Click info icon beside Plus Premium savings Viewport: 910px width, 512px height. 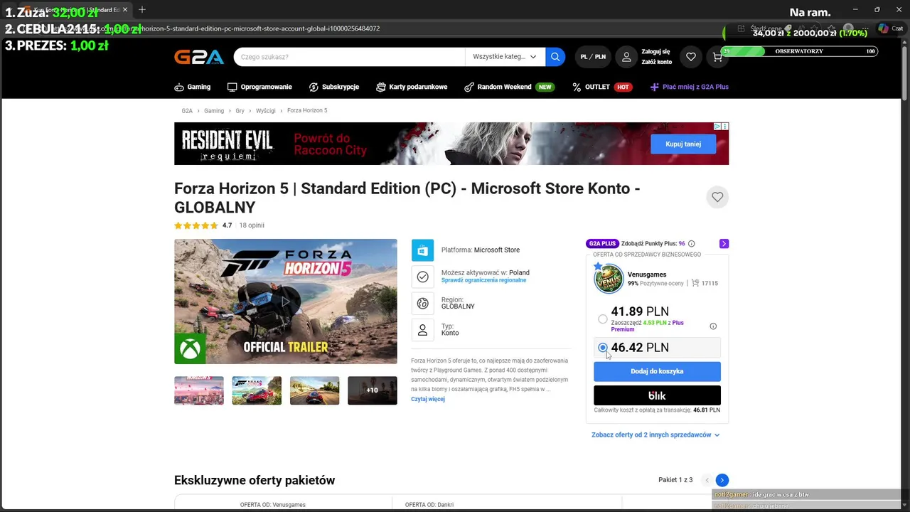(x=713, y=326)
